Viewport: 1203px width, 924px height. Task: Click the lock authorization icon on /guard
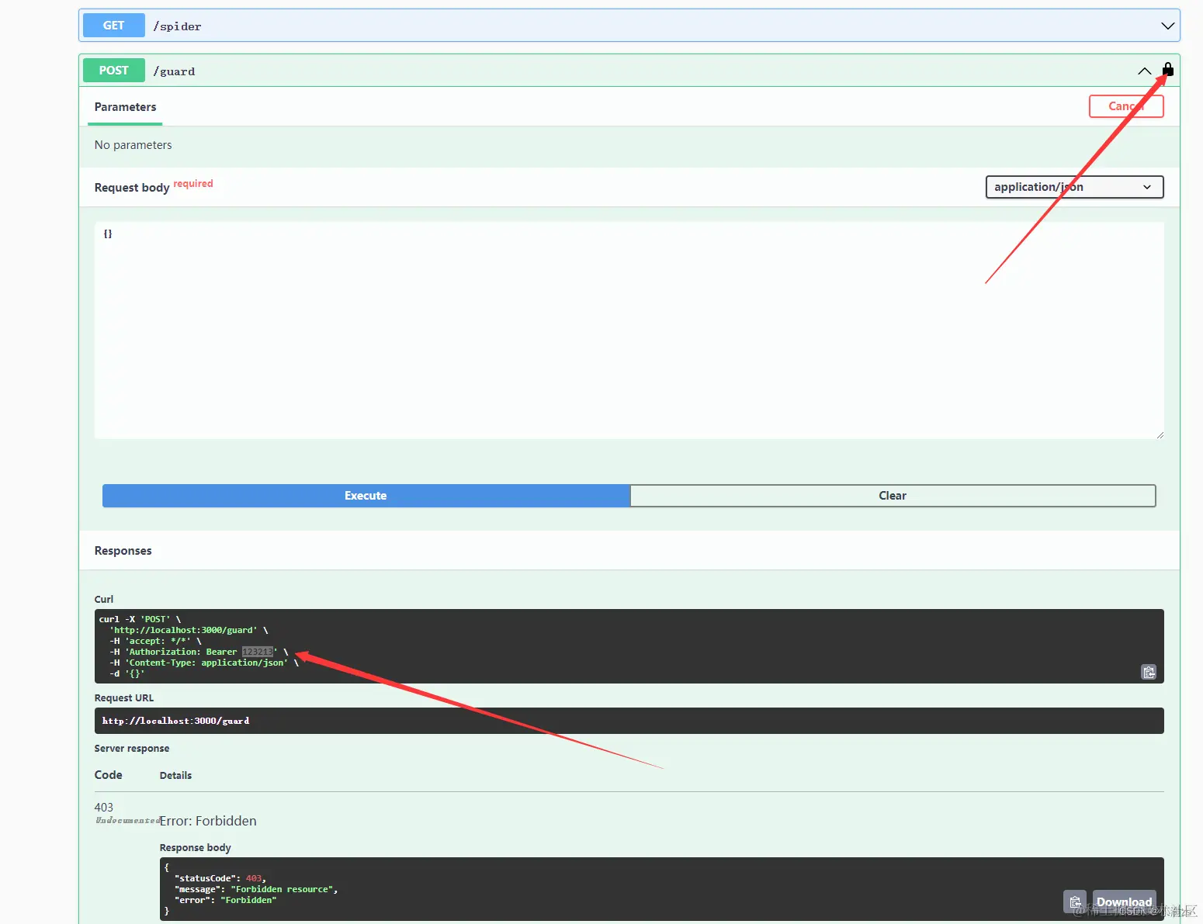[1167, 70]
